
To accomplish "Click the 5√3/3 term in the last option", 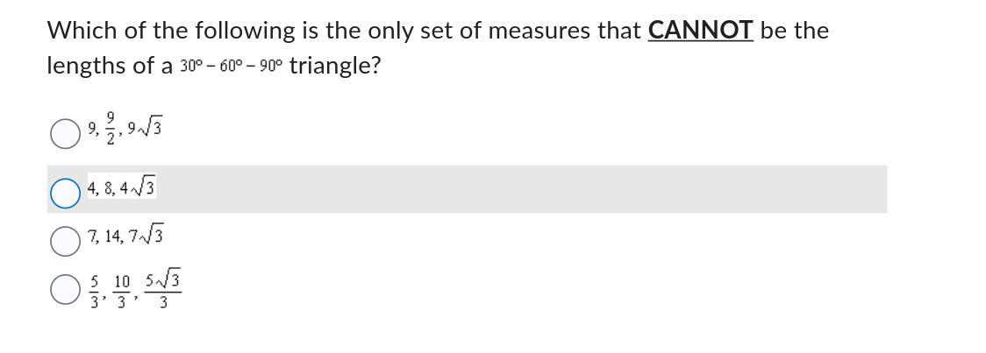I will 164,287.
